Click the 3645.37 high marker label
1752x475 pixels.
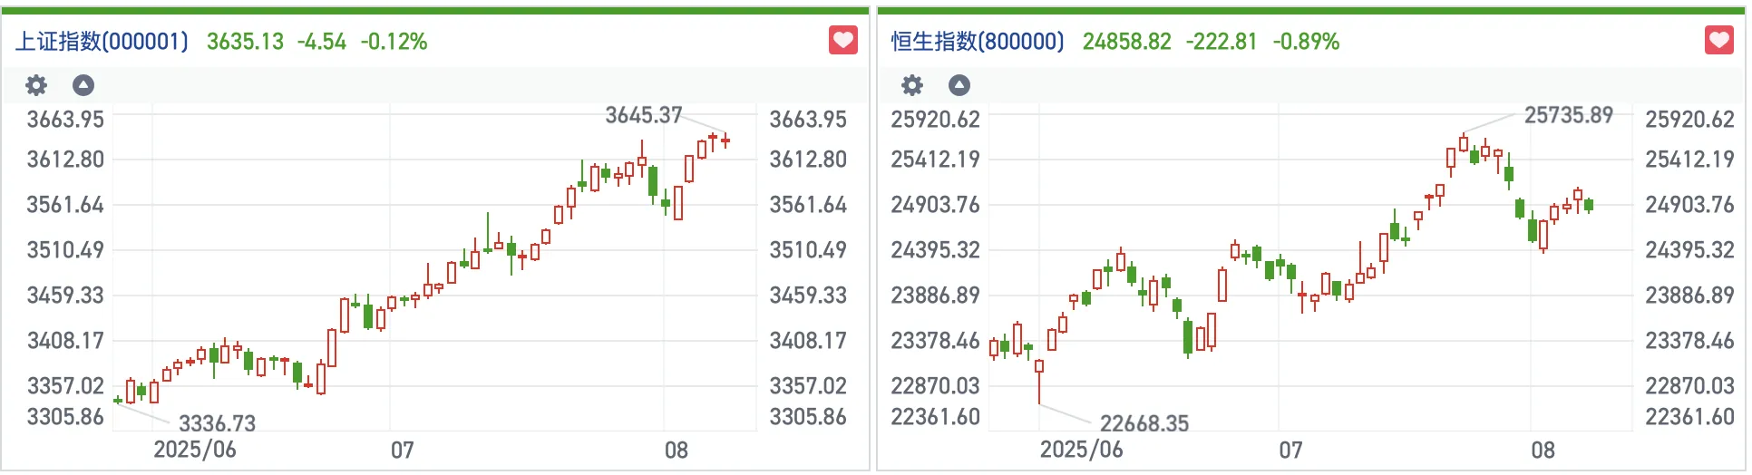click(643, 115)
